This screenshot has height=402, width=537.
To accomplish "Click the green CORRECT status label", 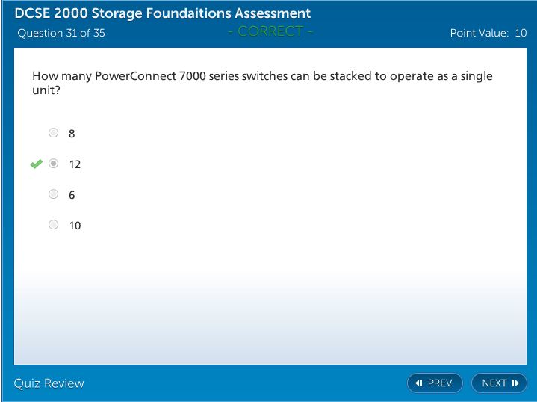I will (270, 31).
